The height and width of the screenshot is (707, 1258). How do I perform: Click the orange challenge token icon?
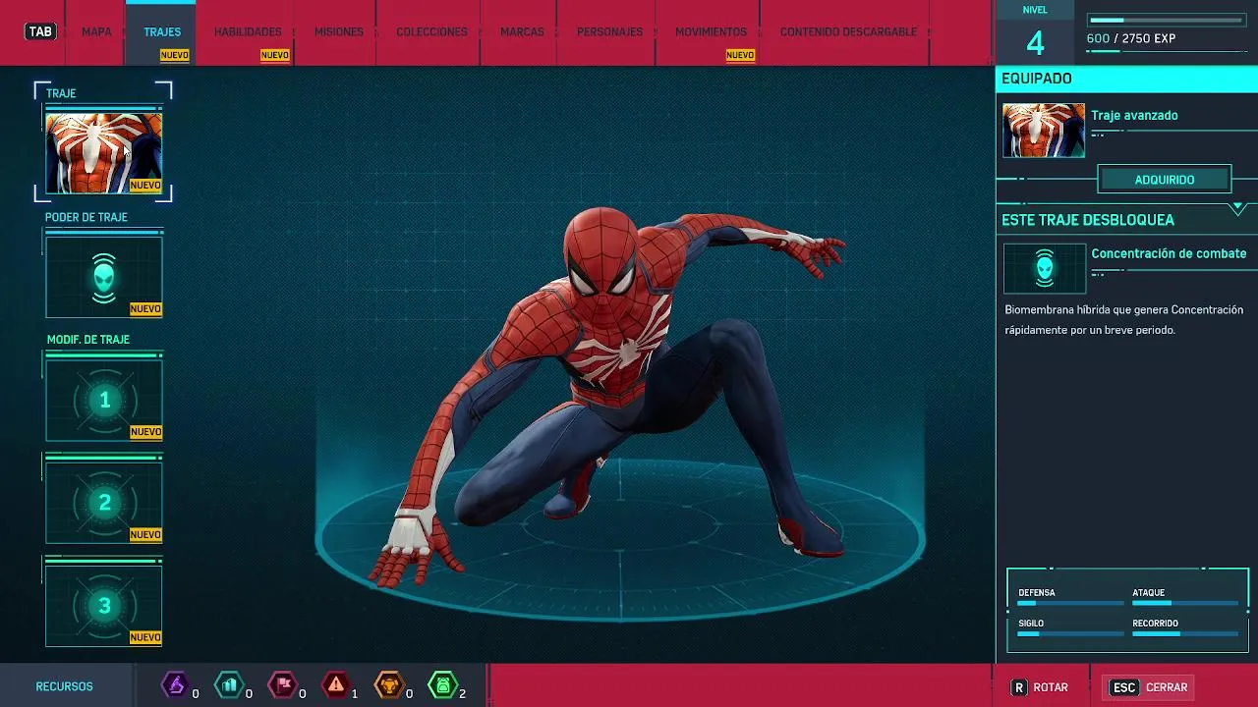pyautogui.click(x=389, y=684)
